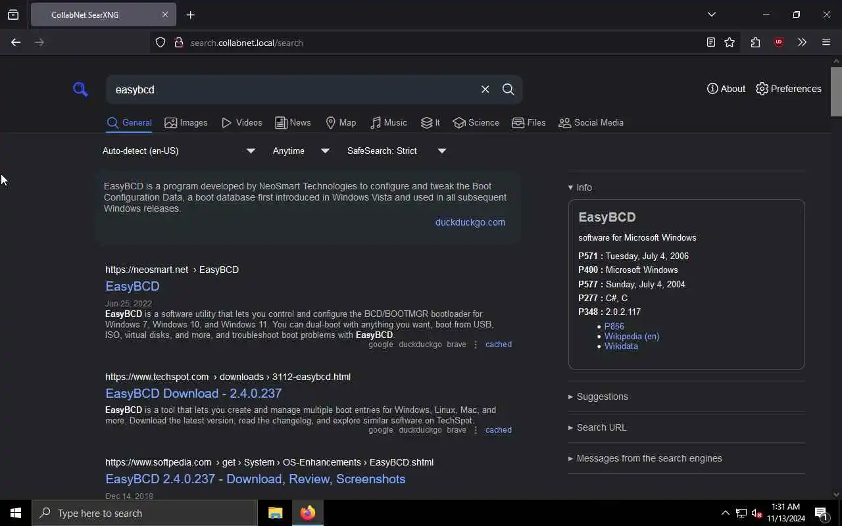Image resolution: width=842 pixels, height=526 pixels.
Task: Click the muted volume tray icon
Action: pos(756,513)
